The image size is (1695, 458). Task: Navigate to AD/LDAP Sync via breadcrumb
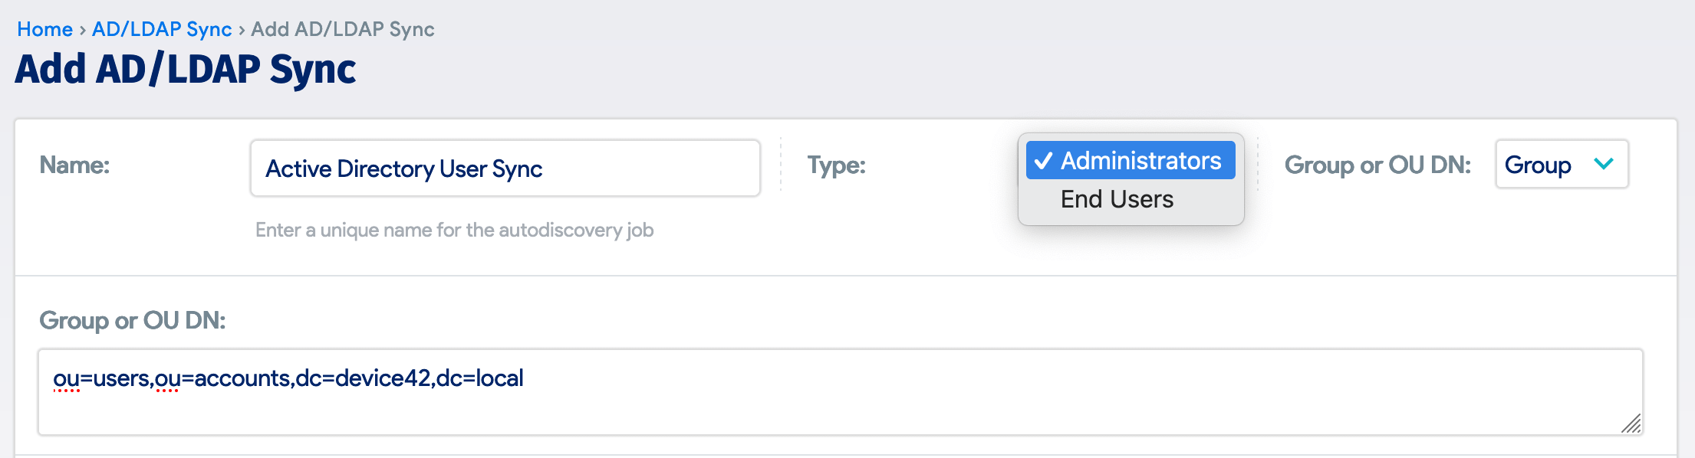click(160, 28)
